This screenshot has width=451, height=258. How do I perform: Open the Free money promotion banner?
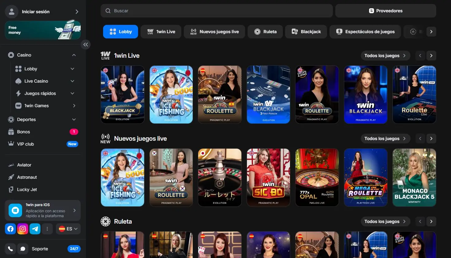[43, 30]
